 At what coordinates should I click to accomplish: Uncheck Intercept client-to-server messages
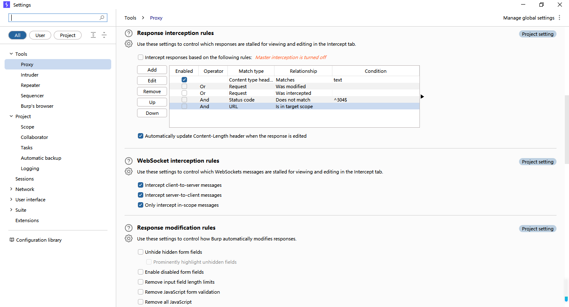click(141, 185)
